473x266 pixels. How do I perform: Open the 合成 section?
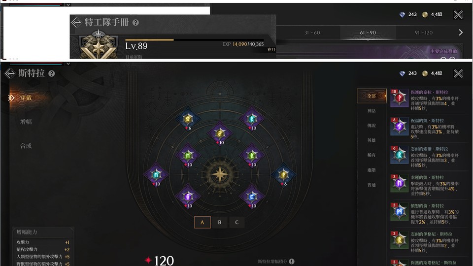pyautogui.click(x=26, y=146)
